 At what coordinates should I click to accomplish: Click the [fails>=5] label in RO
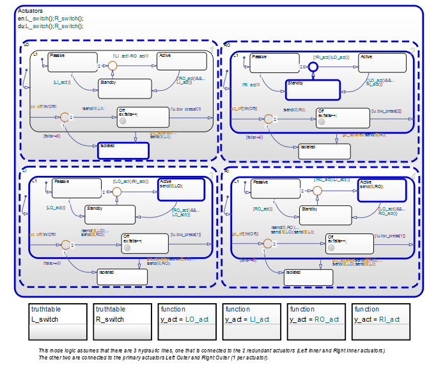click(x=254, y=138)
